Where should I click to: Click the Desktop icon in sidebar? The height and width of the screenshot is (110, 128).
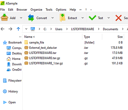(9, 53)
